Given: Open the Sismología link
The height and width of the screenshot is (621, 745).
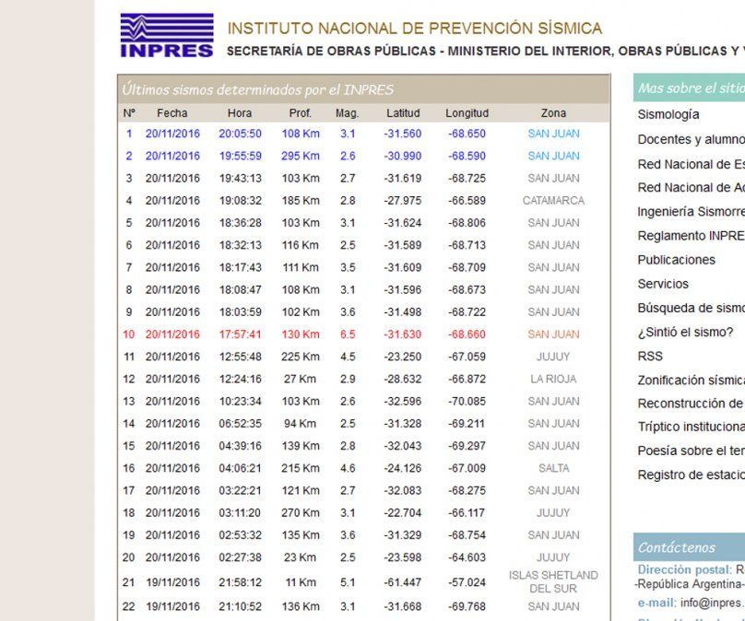Looking at the screenshot, I should tap(668, 115).
